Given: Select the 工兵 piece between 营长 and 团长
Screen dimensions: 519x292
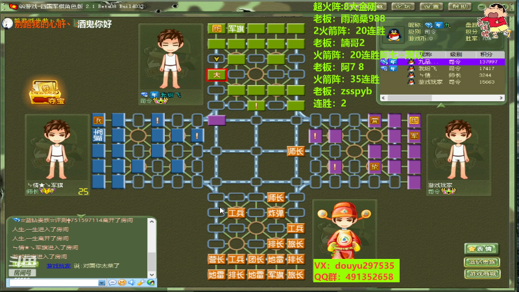Looking at the screenshot, I should tap(236, 259).
